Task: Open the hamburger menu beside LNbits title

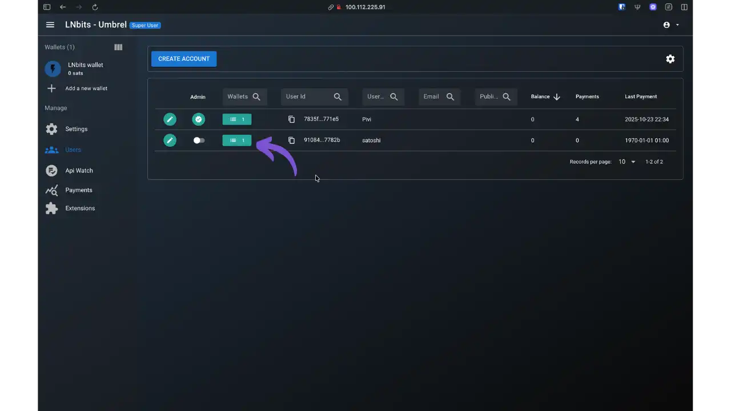Action: pyautogui.click(x=50, y=25)
